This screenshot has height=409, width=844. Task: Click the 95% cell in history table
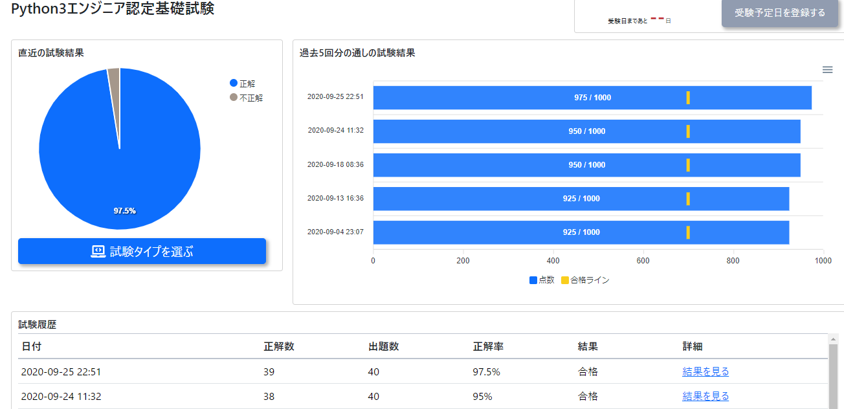[483, 397]
